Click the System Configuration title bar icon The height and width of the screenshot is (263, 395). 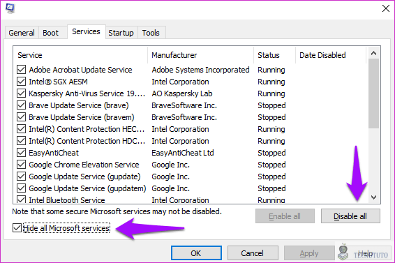[10, 8]
